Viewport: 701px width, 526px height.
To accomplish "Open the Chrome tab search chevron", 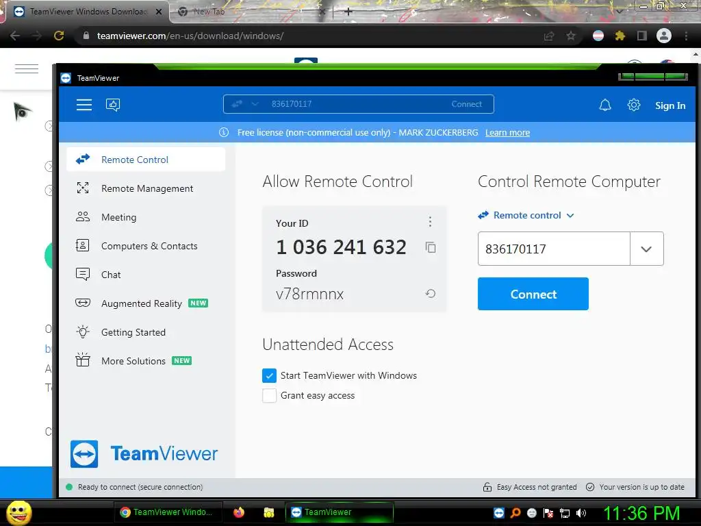I will 619,11.
